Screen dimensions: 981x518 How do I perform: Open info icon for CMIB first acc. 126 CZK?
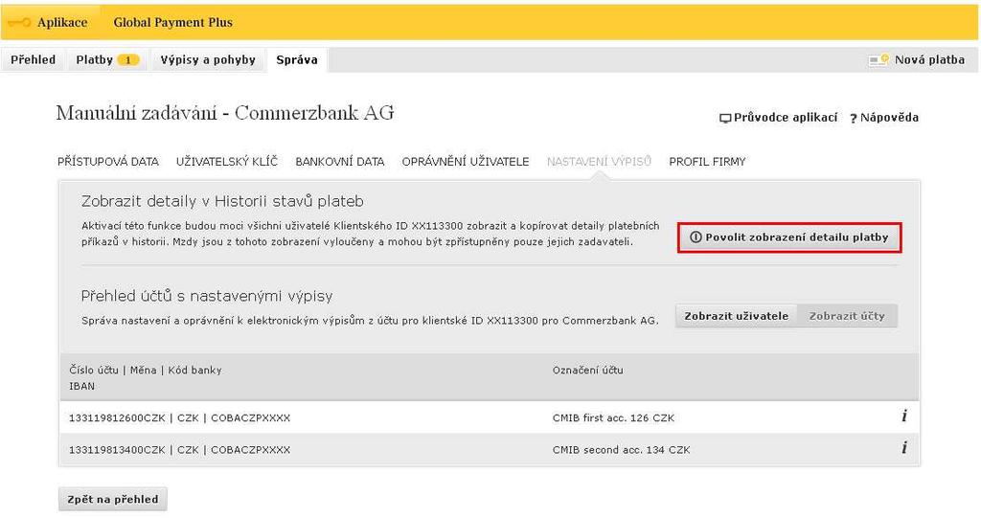click(x=904, y=416)
